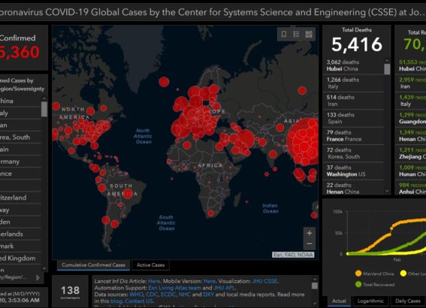Click the deaths list scroll up arrow
The width and height of the screenshot is (426, 308).
(387, 60)
